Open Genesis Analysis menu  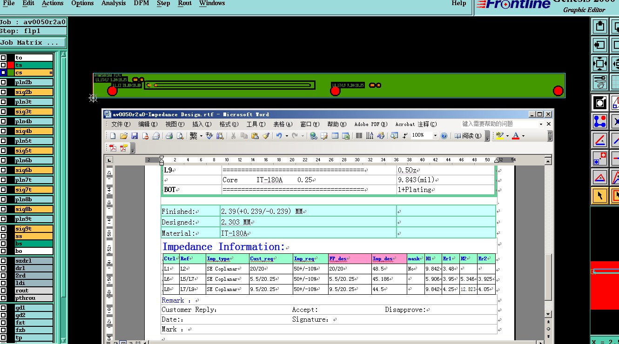click(x=114, y=3)
